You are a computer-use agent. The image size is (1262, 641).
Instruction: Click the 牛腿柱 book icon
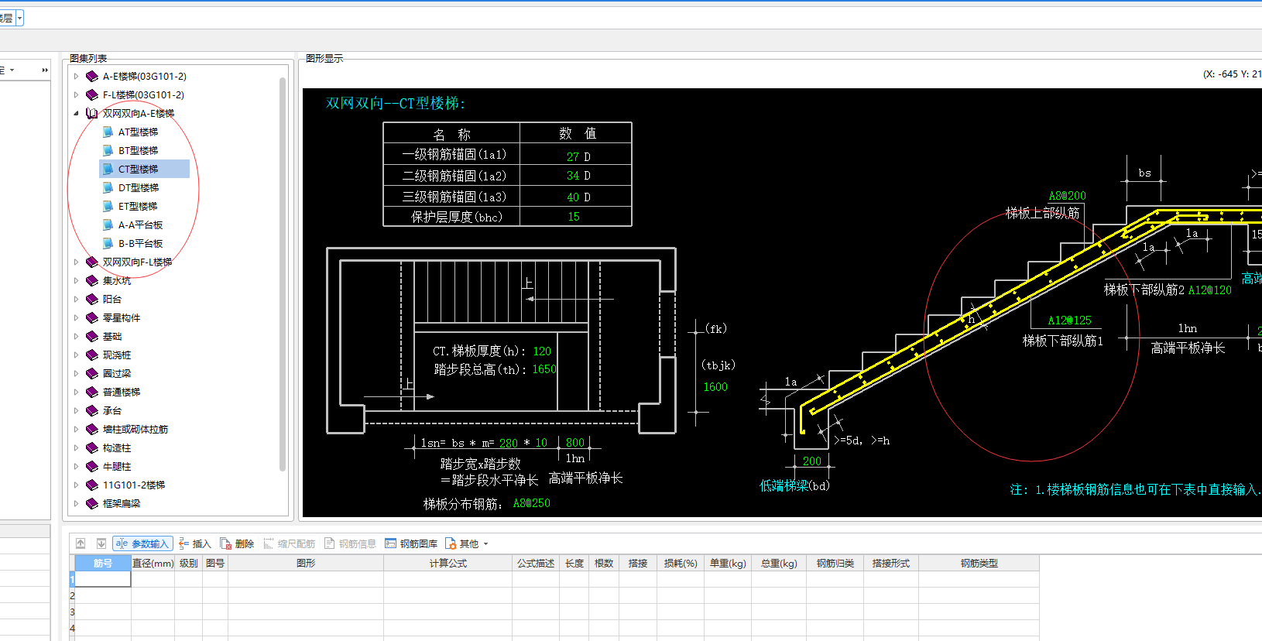(x=92, y=466)
